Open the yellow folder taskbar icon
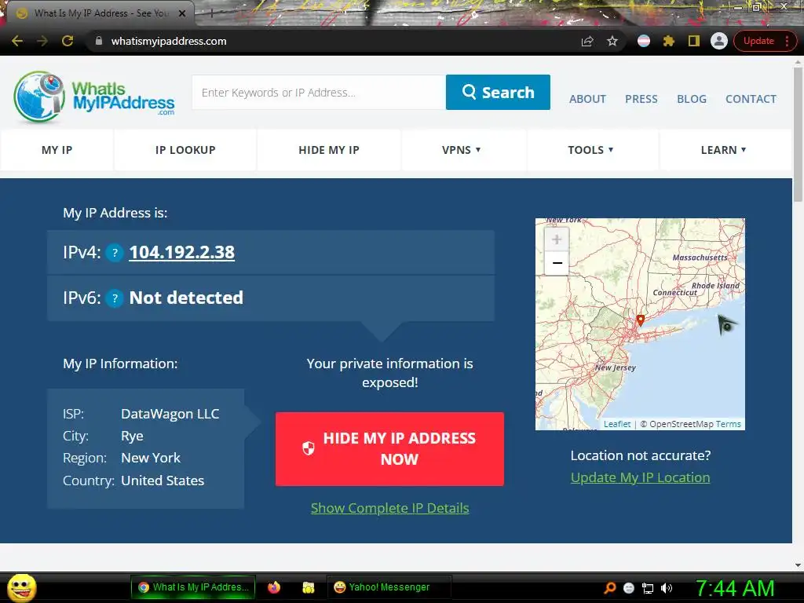Image resolution: width=804 pixels, height=603 pixels. click(308, 587)
